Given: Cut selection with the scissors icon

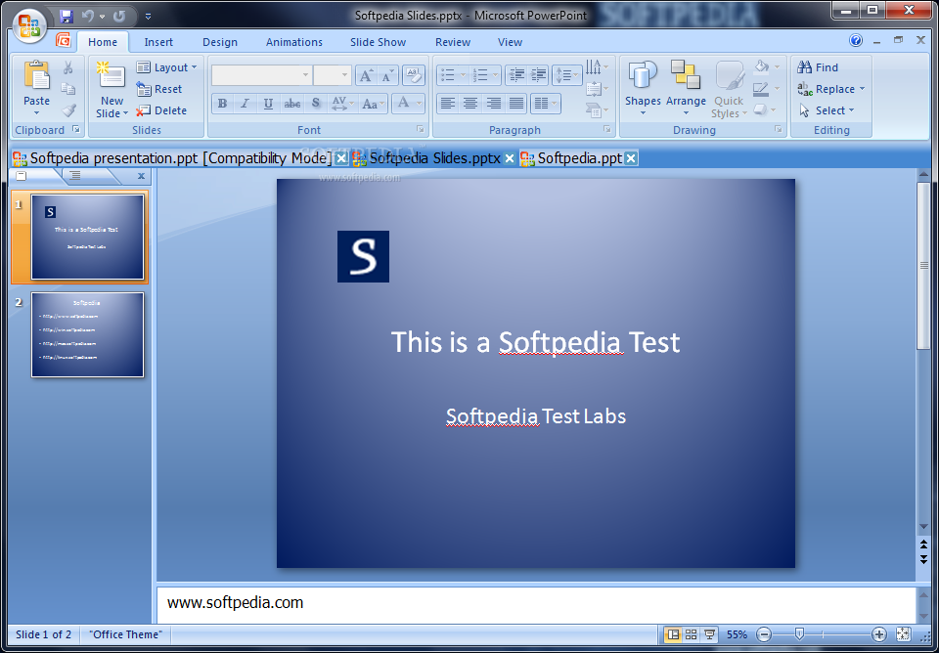Looking at the screenshot, I should [68, 67].
